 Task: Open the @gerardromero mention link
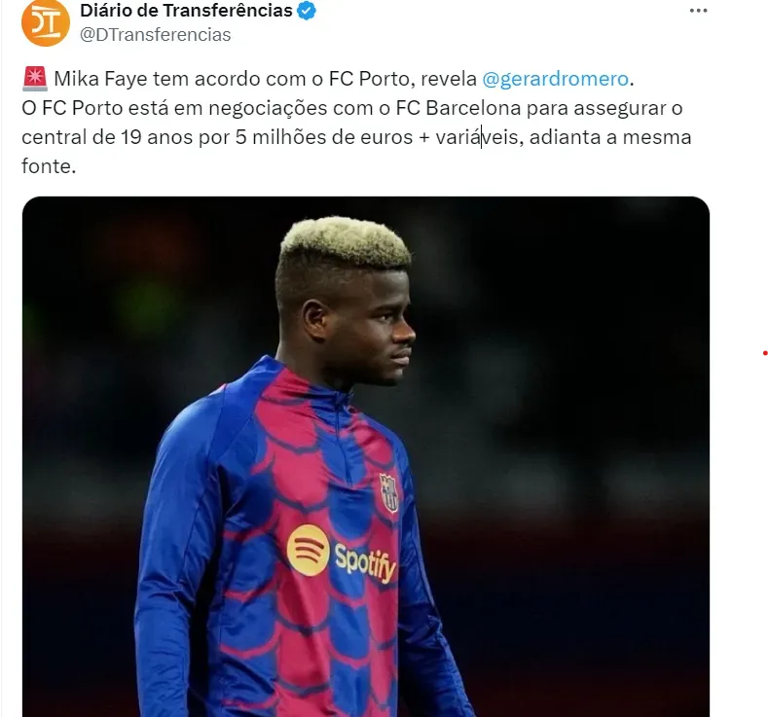555,79
